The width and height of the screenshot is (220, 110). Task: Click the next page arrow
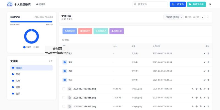(208, 18)
